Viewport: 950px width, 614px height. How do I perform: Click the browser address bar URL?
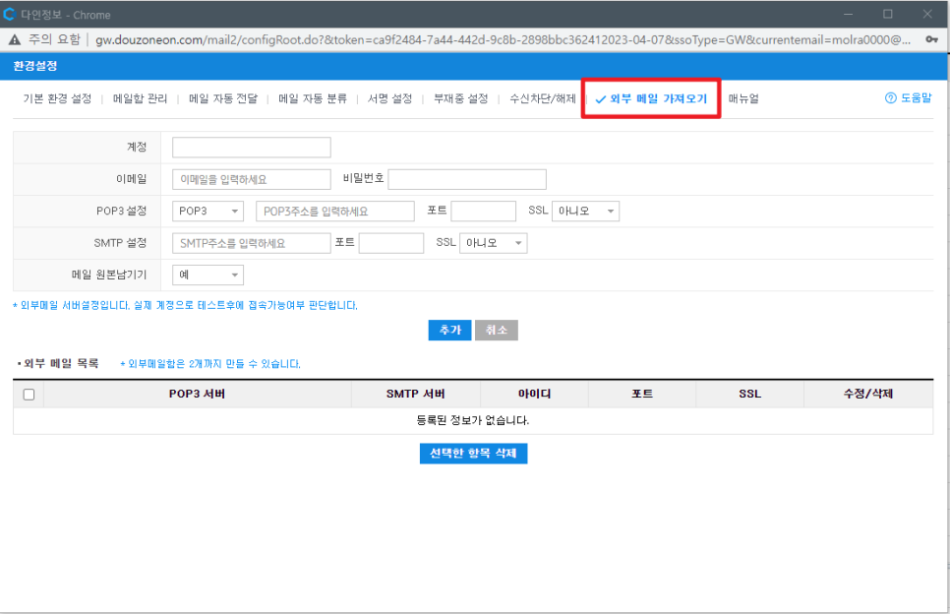503,40
